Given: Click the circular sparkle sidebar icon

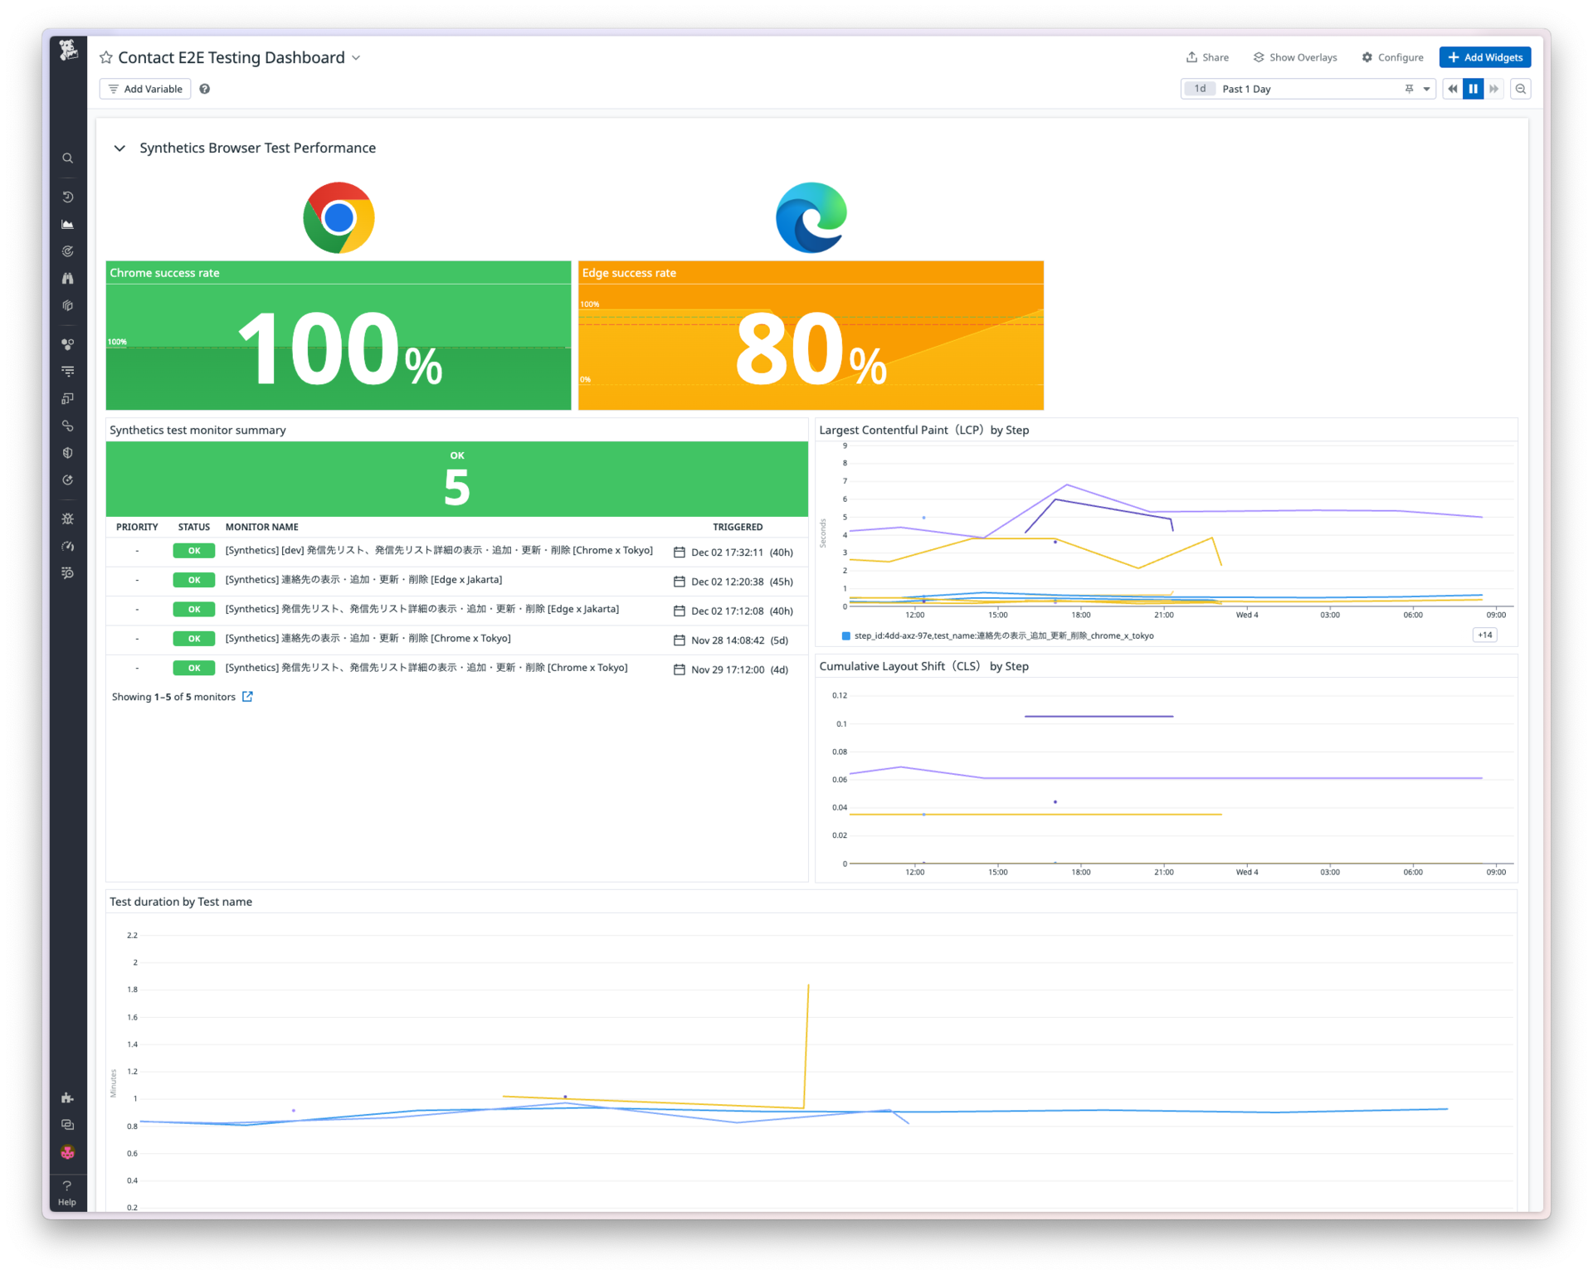Looking at the screenshot, I should click(x=68, y=480).
